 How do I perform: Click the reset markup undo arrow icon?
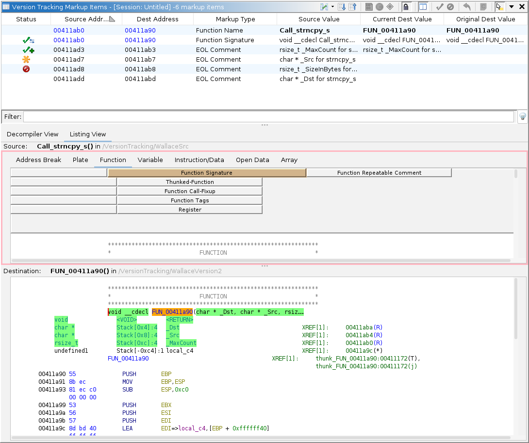(x=467, y=7)
